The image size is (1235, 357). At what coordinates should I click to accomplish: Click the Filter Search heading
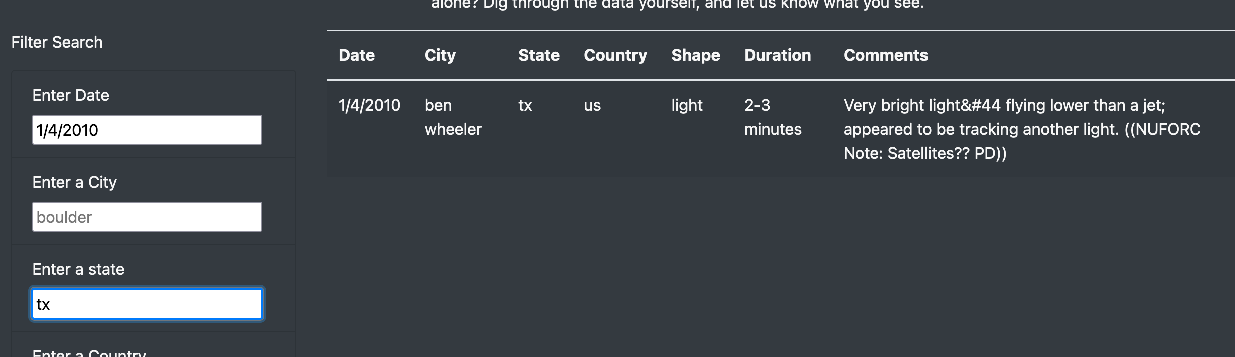(x=57, y=42)
